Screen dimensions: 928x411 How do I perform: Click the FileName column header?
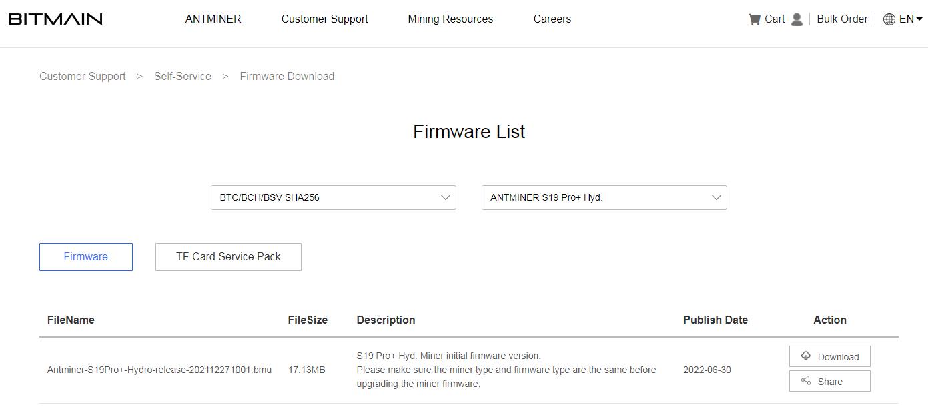coord(71,320)
